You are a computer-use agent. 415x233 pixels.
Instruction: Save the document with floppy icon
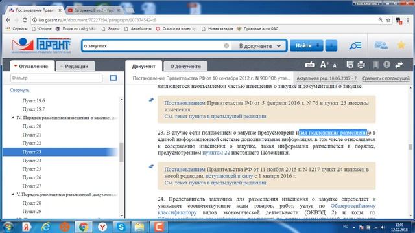350,65
